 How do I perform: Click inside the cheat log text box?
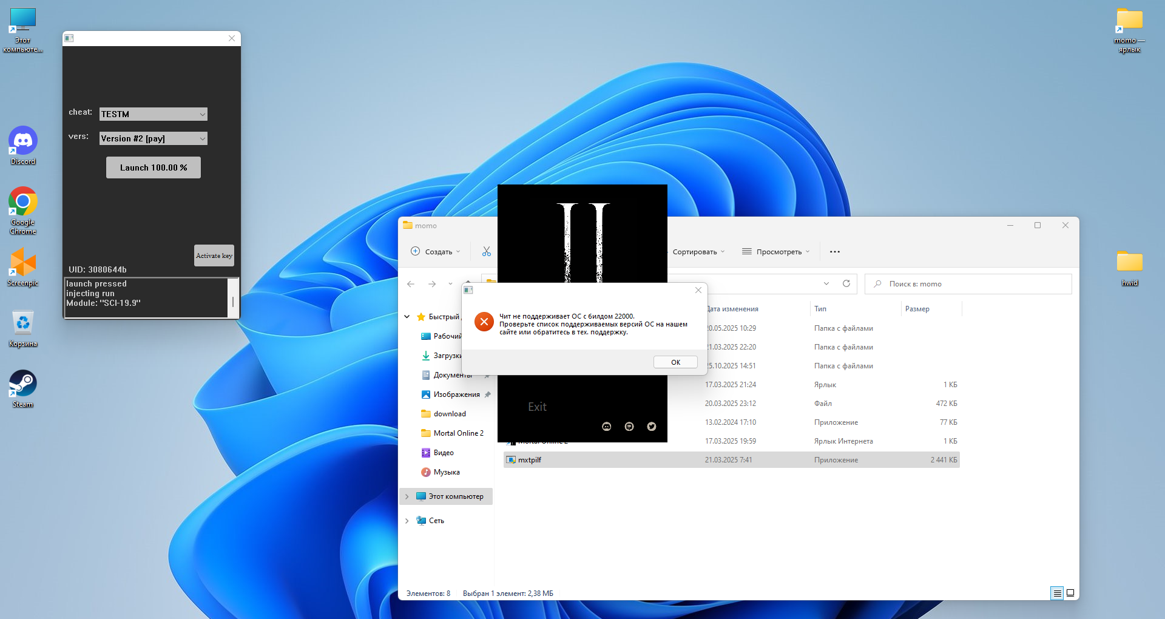tap(146, 298)
